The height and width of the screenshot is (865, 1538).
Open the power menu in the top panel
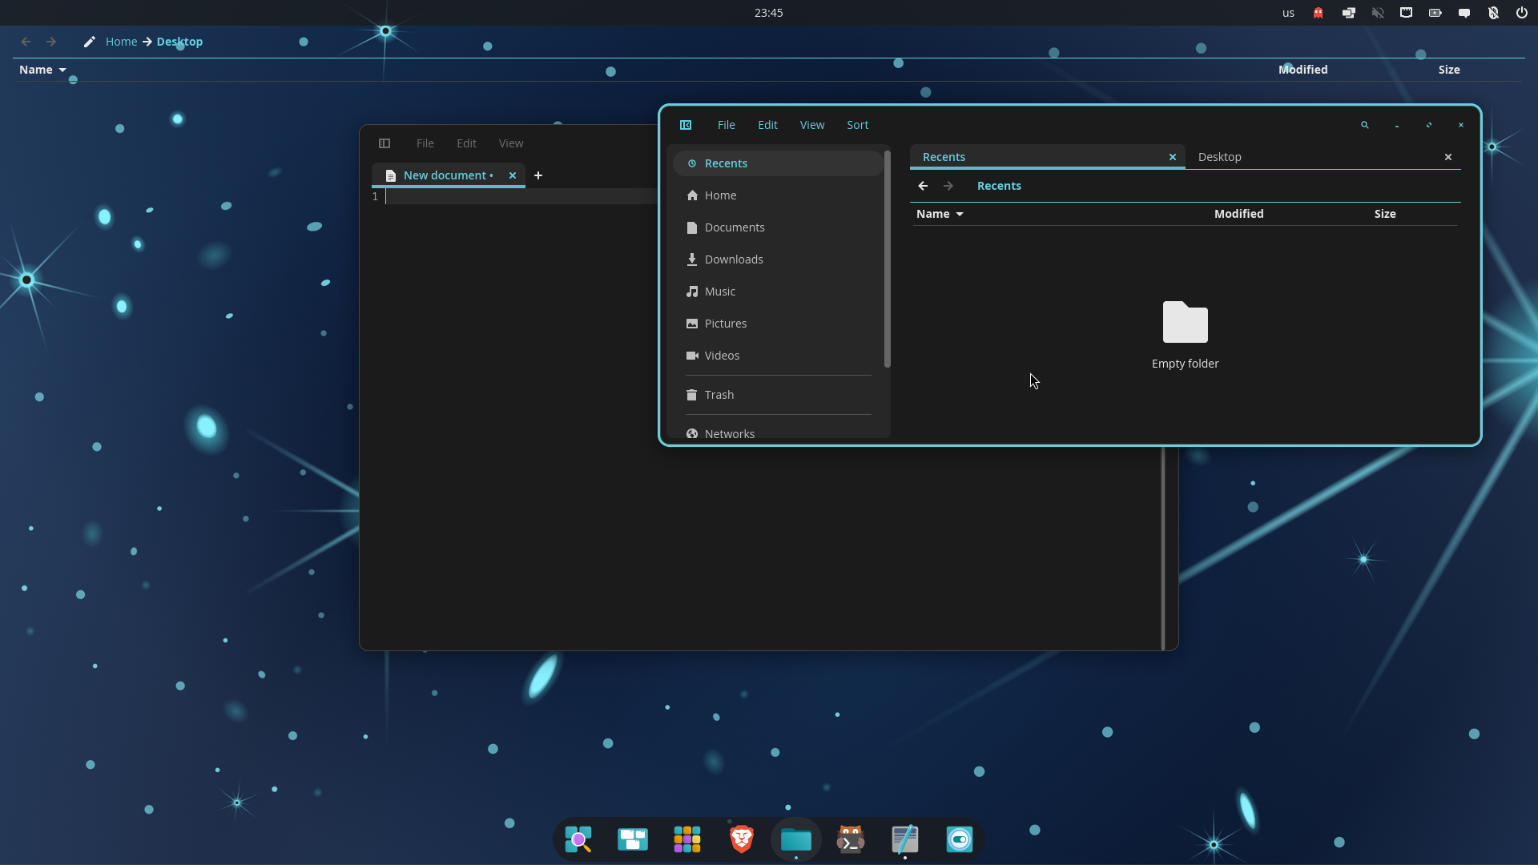coord(1522,13)
